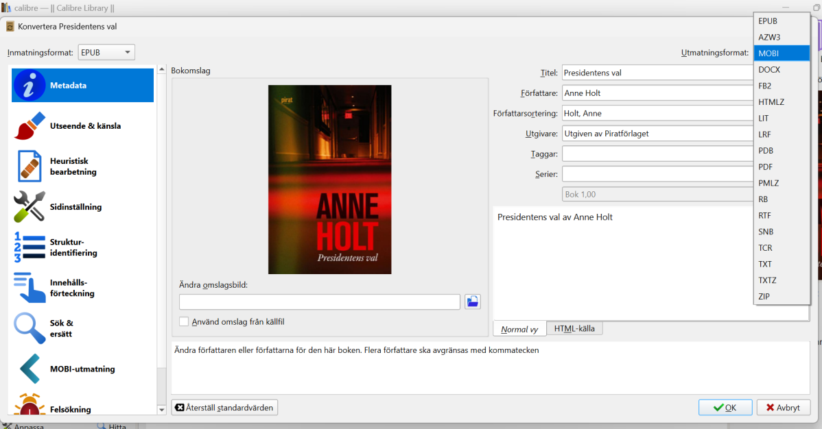Viewport: 822px width, 429px height.
Task: Click the empty Taggar field
Action: (658, 154)
